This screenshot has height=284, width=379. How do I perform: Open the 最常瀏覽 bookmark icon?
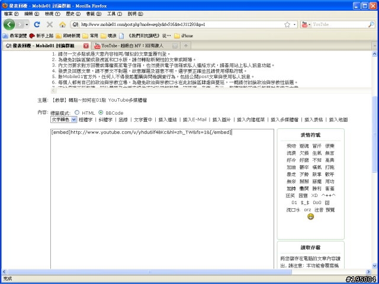pyautogui.click(x=5, y=35)
